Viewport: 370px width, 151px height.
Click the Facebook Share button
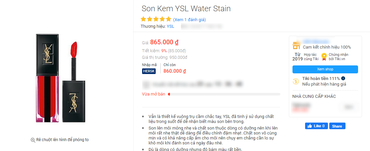[x=337, y=126]
